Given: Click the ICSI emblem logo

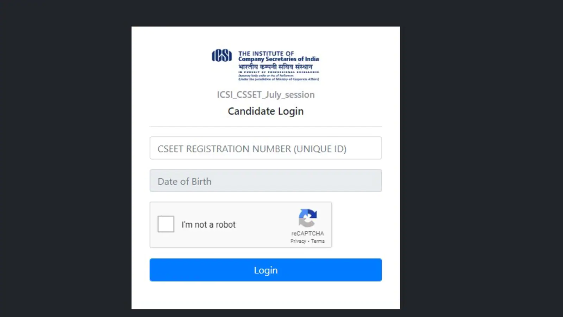Looking at the screenshot, I should pyautogui.click(x=222, y=55).
